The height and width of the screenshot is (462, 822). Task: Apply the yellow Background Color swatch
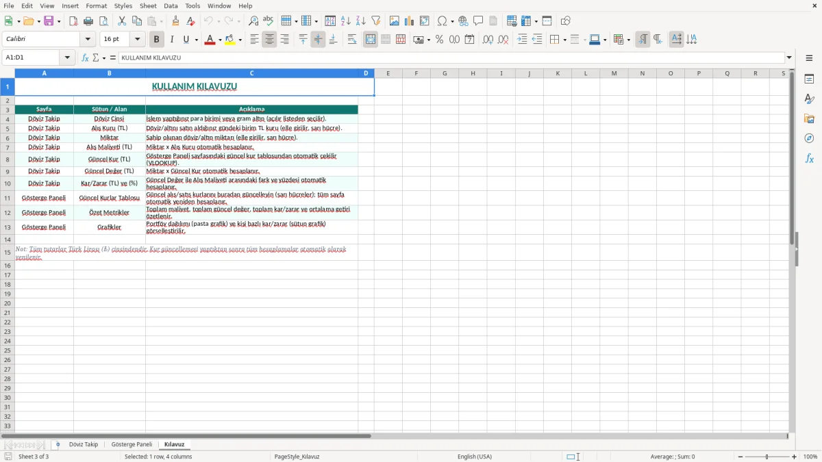[x=230, y=40]
